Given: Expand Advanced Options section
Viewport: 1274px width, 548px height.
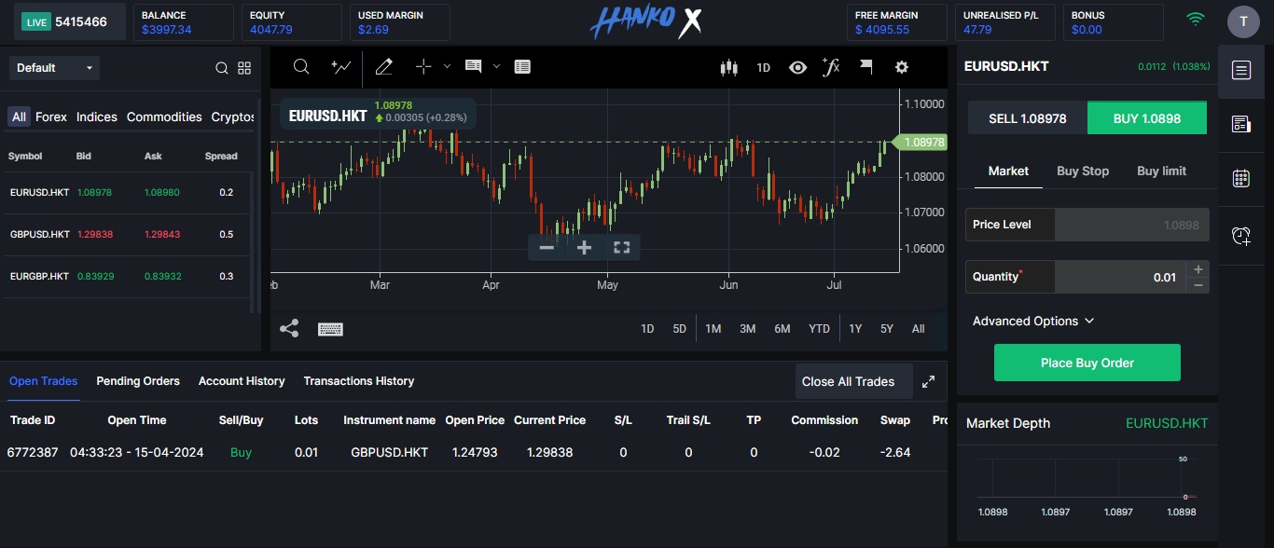Looking at the screenshot, I should coord(1032,321).
